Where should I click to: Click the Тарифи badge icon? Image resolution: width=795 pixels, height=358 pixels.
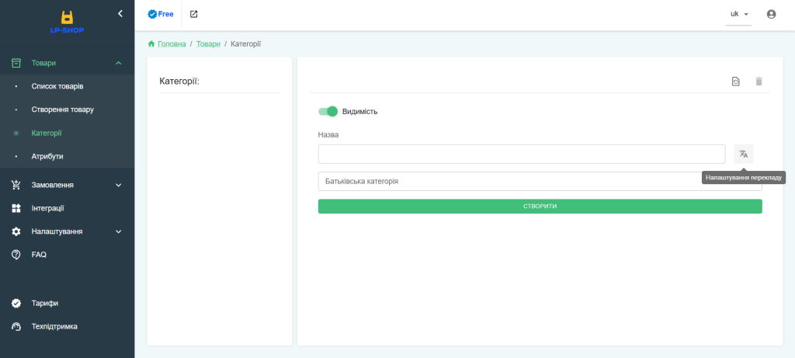(x=16, y=303)
